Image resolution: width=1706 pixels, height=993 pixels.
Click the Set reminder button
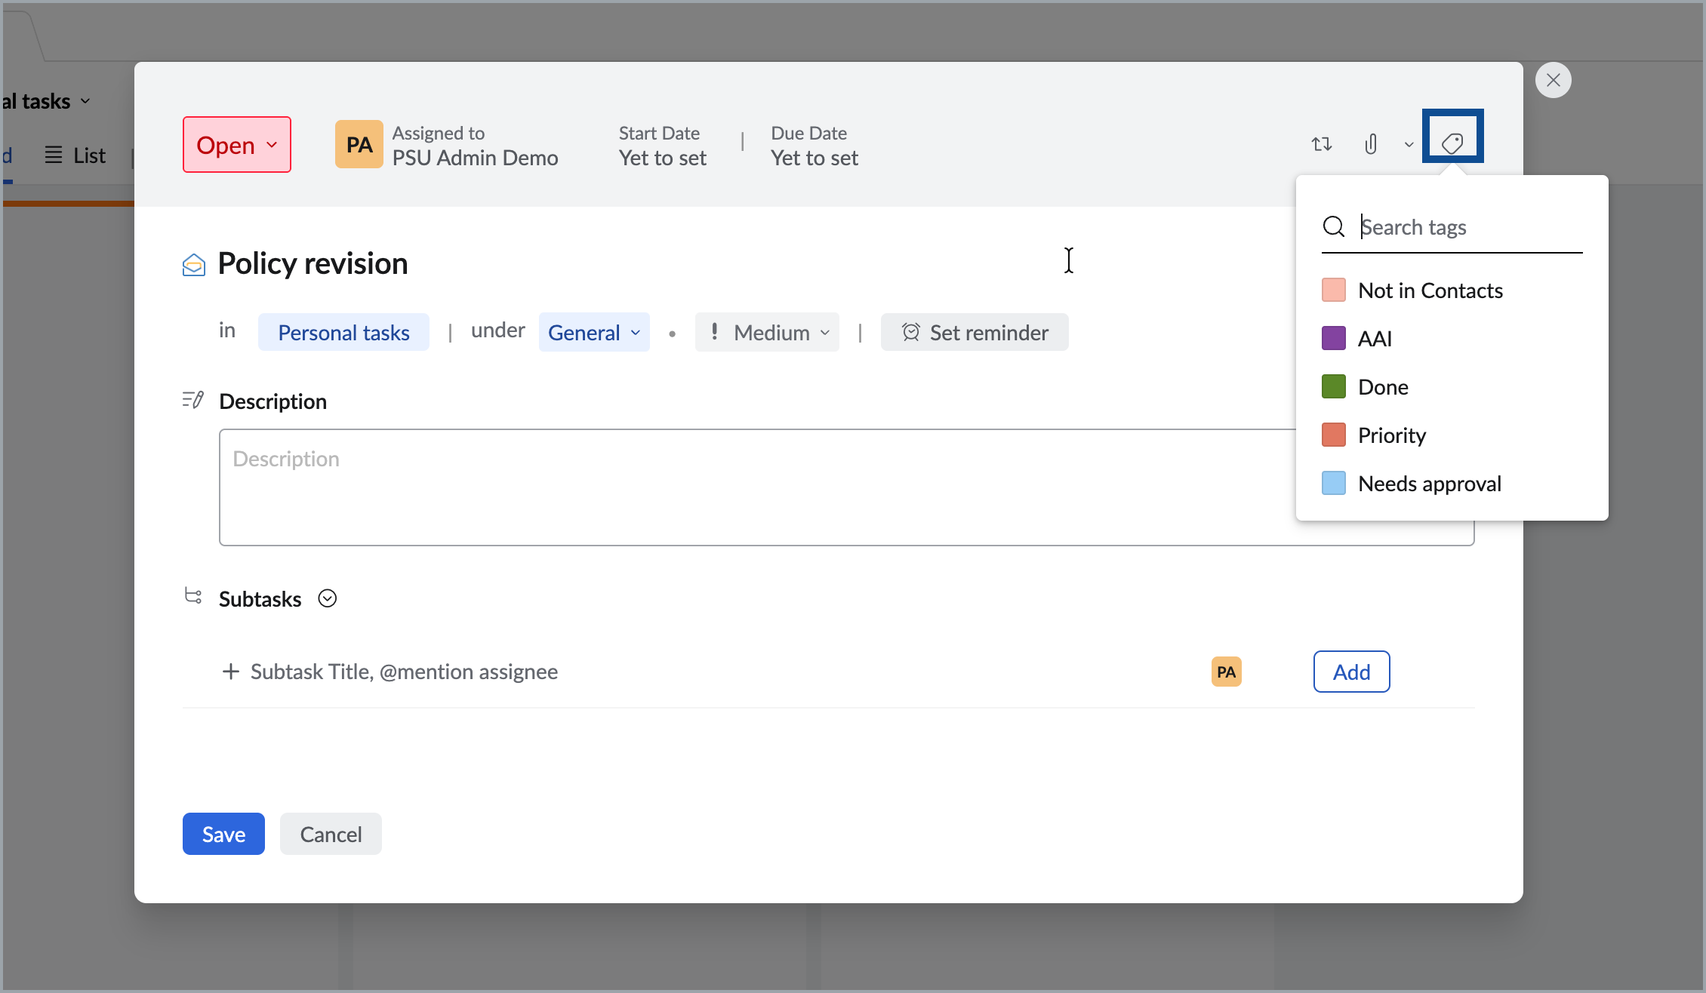coord(975,332)
